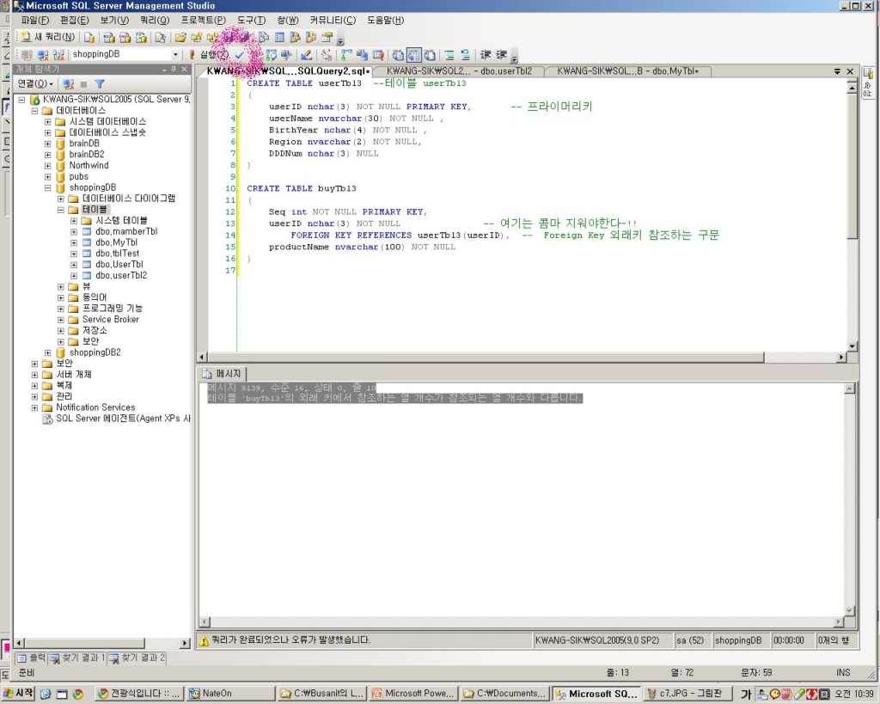
Task: Switch to the dbo.MyTbl document tab
Action: pyautogui.click(x=627, y=71)
